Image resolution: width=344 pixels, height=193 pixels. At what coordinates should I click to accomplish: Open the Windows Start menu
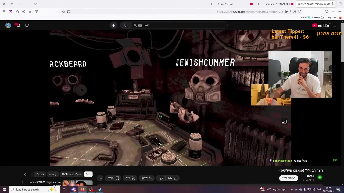4,190
